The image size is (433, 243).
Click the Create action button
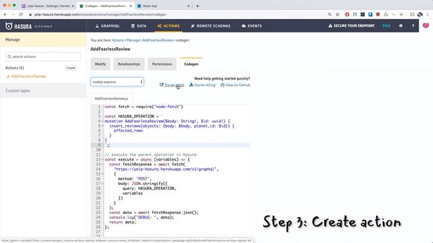(70, 67)
